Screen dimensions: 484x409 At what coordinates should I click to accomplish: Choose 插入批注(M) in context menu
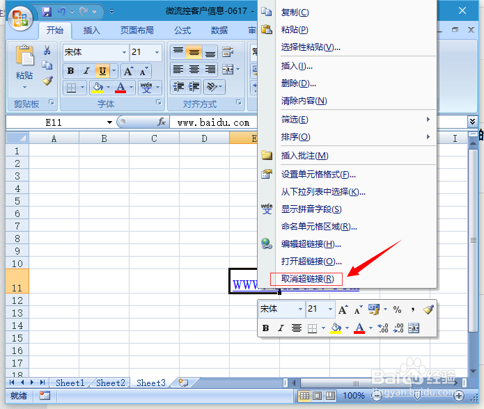point(348,156)
